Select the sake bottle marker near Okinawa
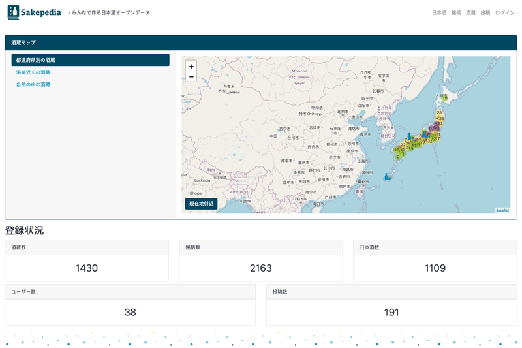Screen dimensions: 522x348 click(386, 176)
